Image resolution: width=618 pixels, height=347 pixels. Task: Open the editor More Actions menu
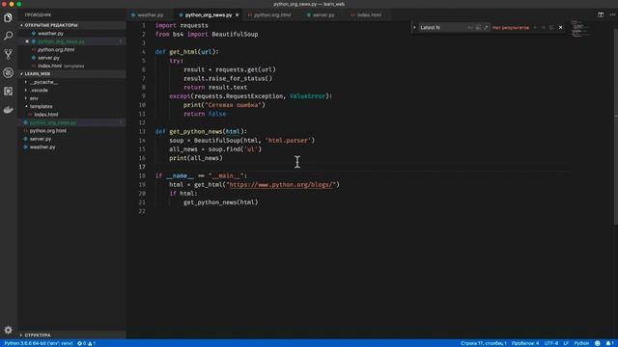(612, 14)
